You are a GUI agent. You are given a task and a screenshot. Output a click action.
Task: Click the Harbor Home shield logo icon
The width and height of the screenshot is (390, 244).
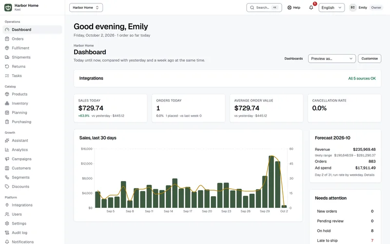click(x=8, y=7)
